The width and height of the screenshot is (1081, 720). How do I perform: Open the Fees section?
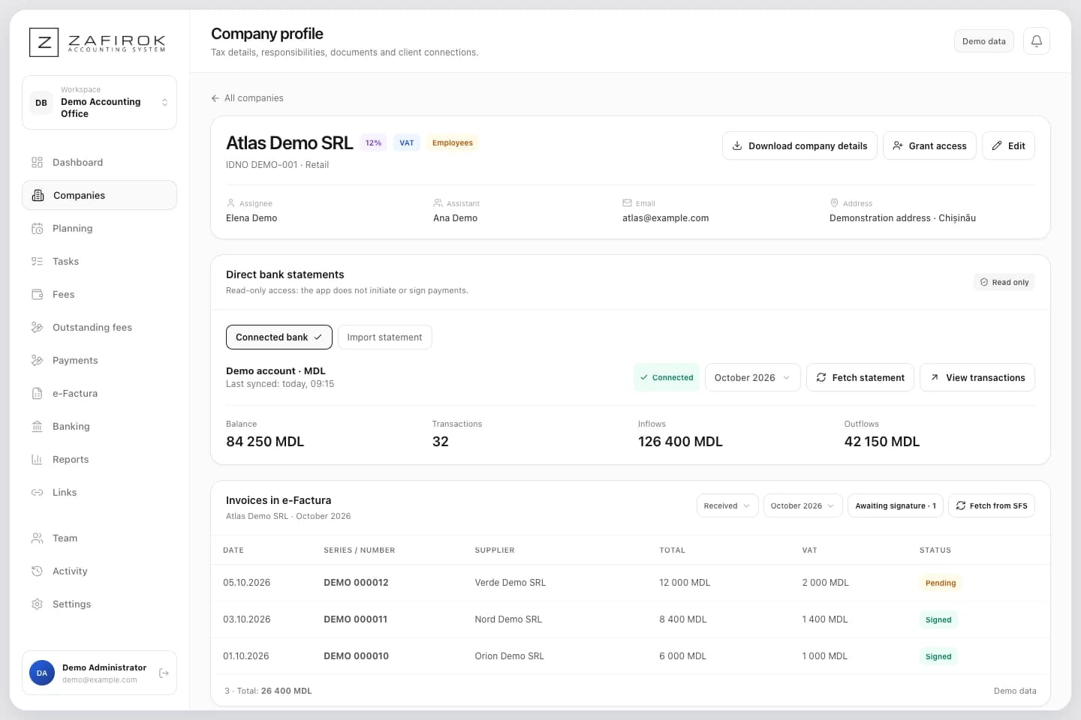click(x=99, y=294)
